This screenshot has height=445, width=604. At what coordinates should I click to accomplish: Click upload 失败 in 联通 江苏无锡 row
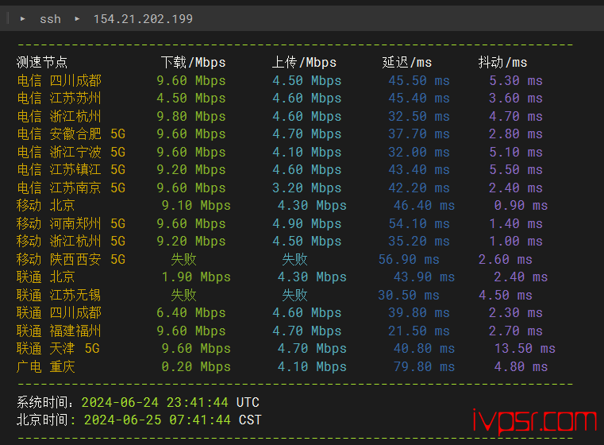(294, 295)
